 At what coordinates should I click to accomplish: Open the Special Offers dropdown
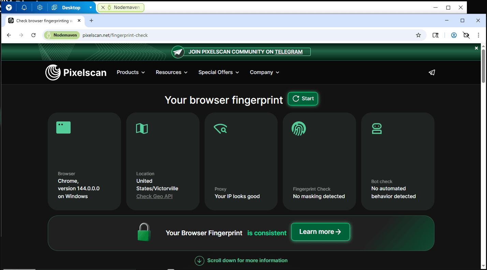[x=219, y=72]
